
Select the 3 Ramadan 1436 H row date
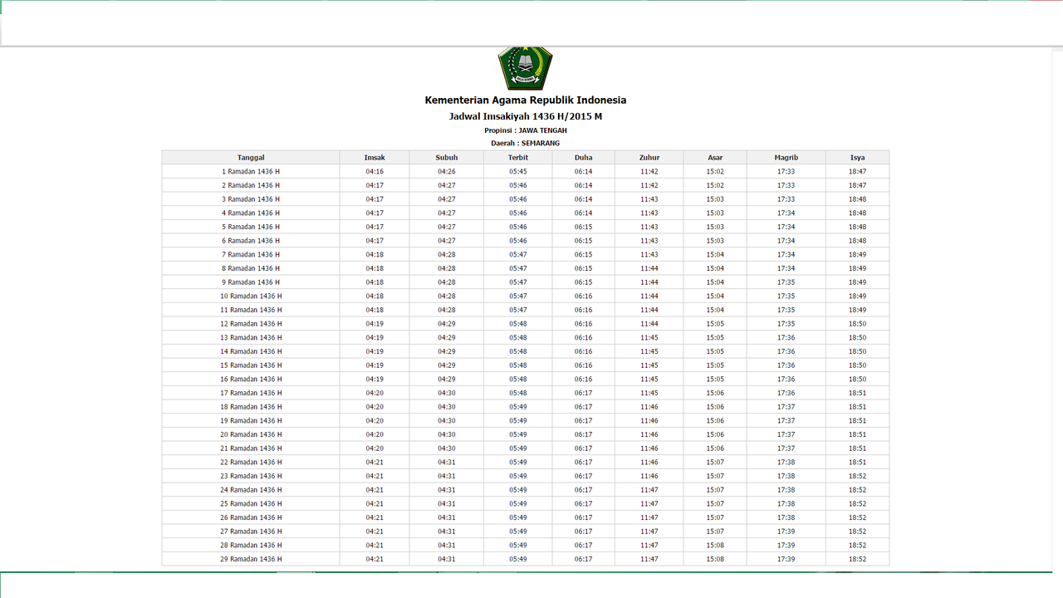pos(251,199)
